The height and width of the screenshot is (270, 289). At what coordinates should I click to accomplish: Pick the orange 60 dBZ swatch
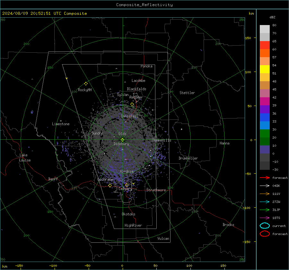[x=265, y=53]
